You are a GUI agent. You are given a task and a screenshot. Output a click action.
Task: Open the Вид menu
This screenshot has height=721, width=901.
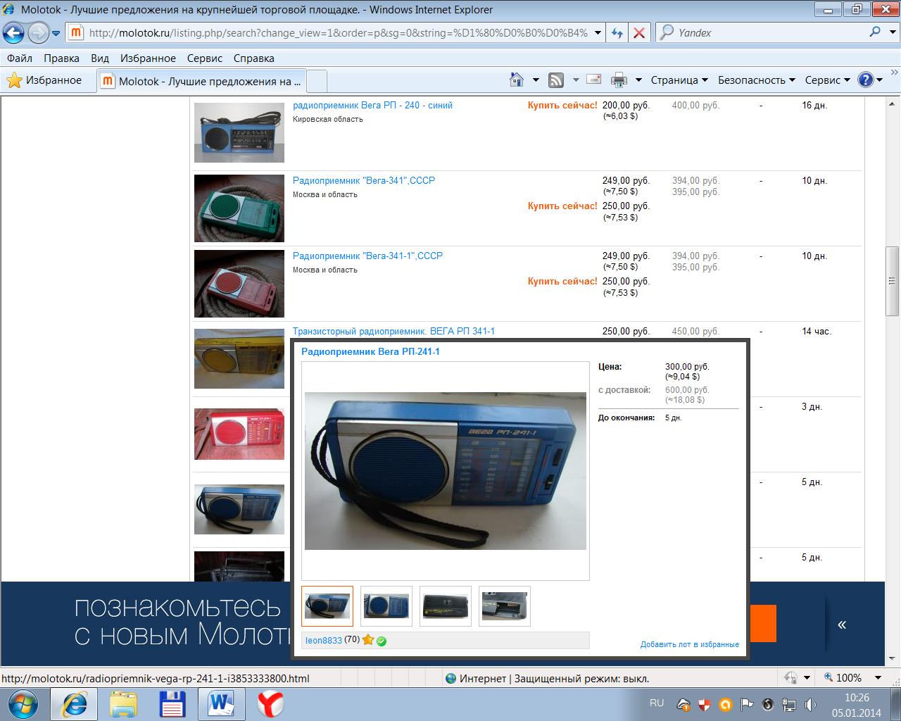(x=100, y=58)
